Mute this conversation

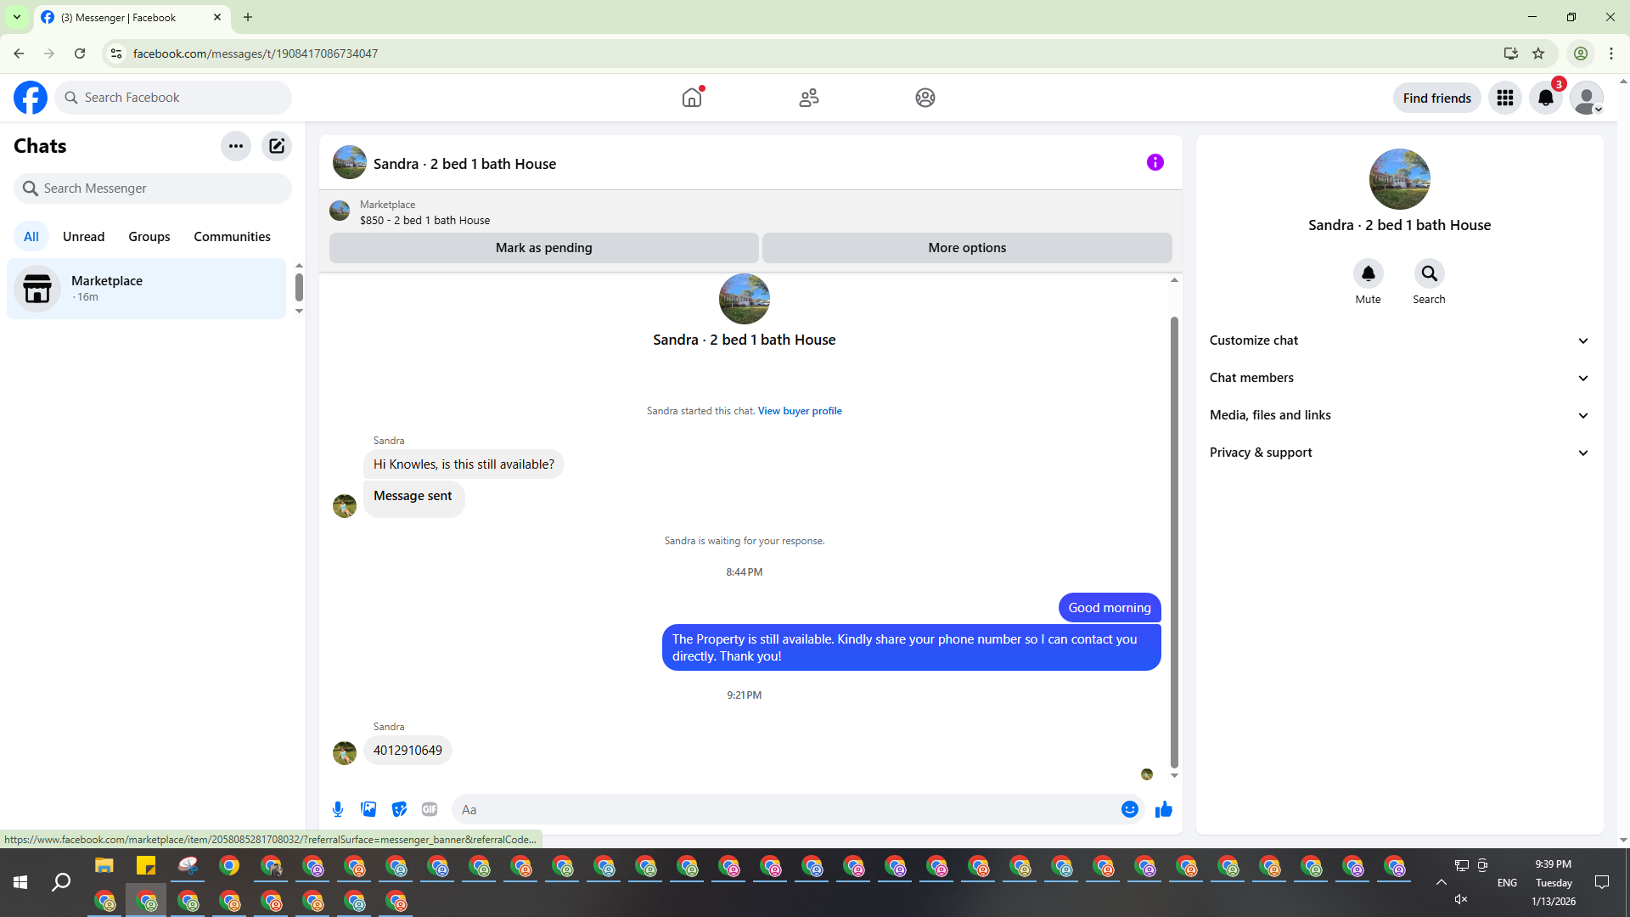1368,274
